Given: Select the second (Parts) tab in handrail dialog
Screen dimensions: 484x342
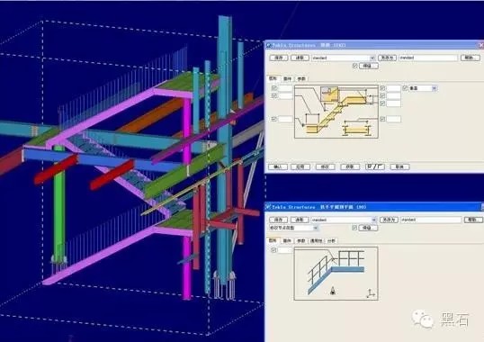Looking at the screenshot, I should (287, 240).
